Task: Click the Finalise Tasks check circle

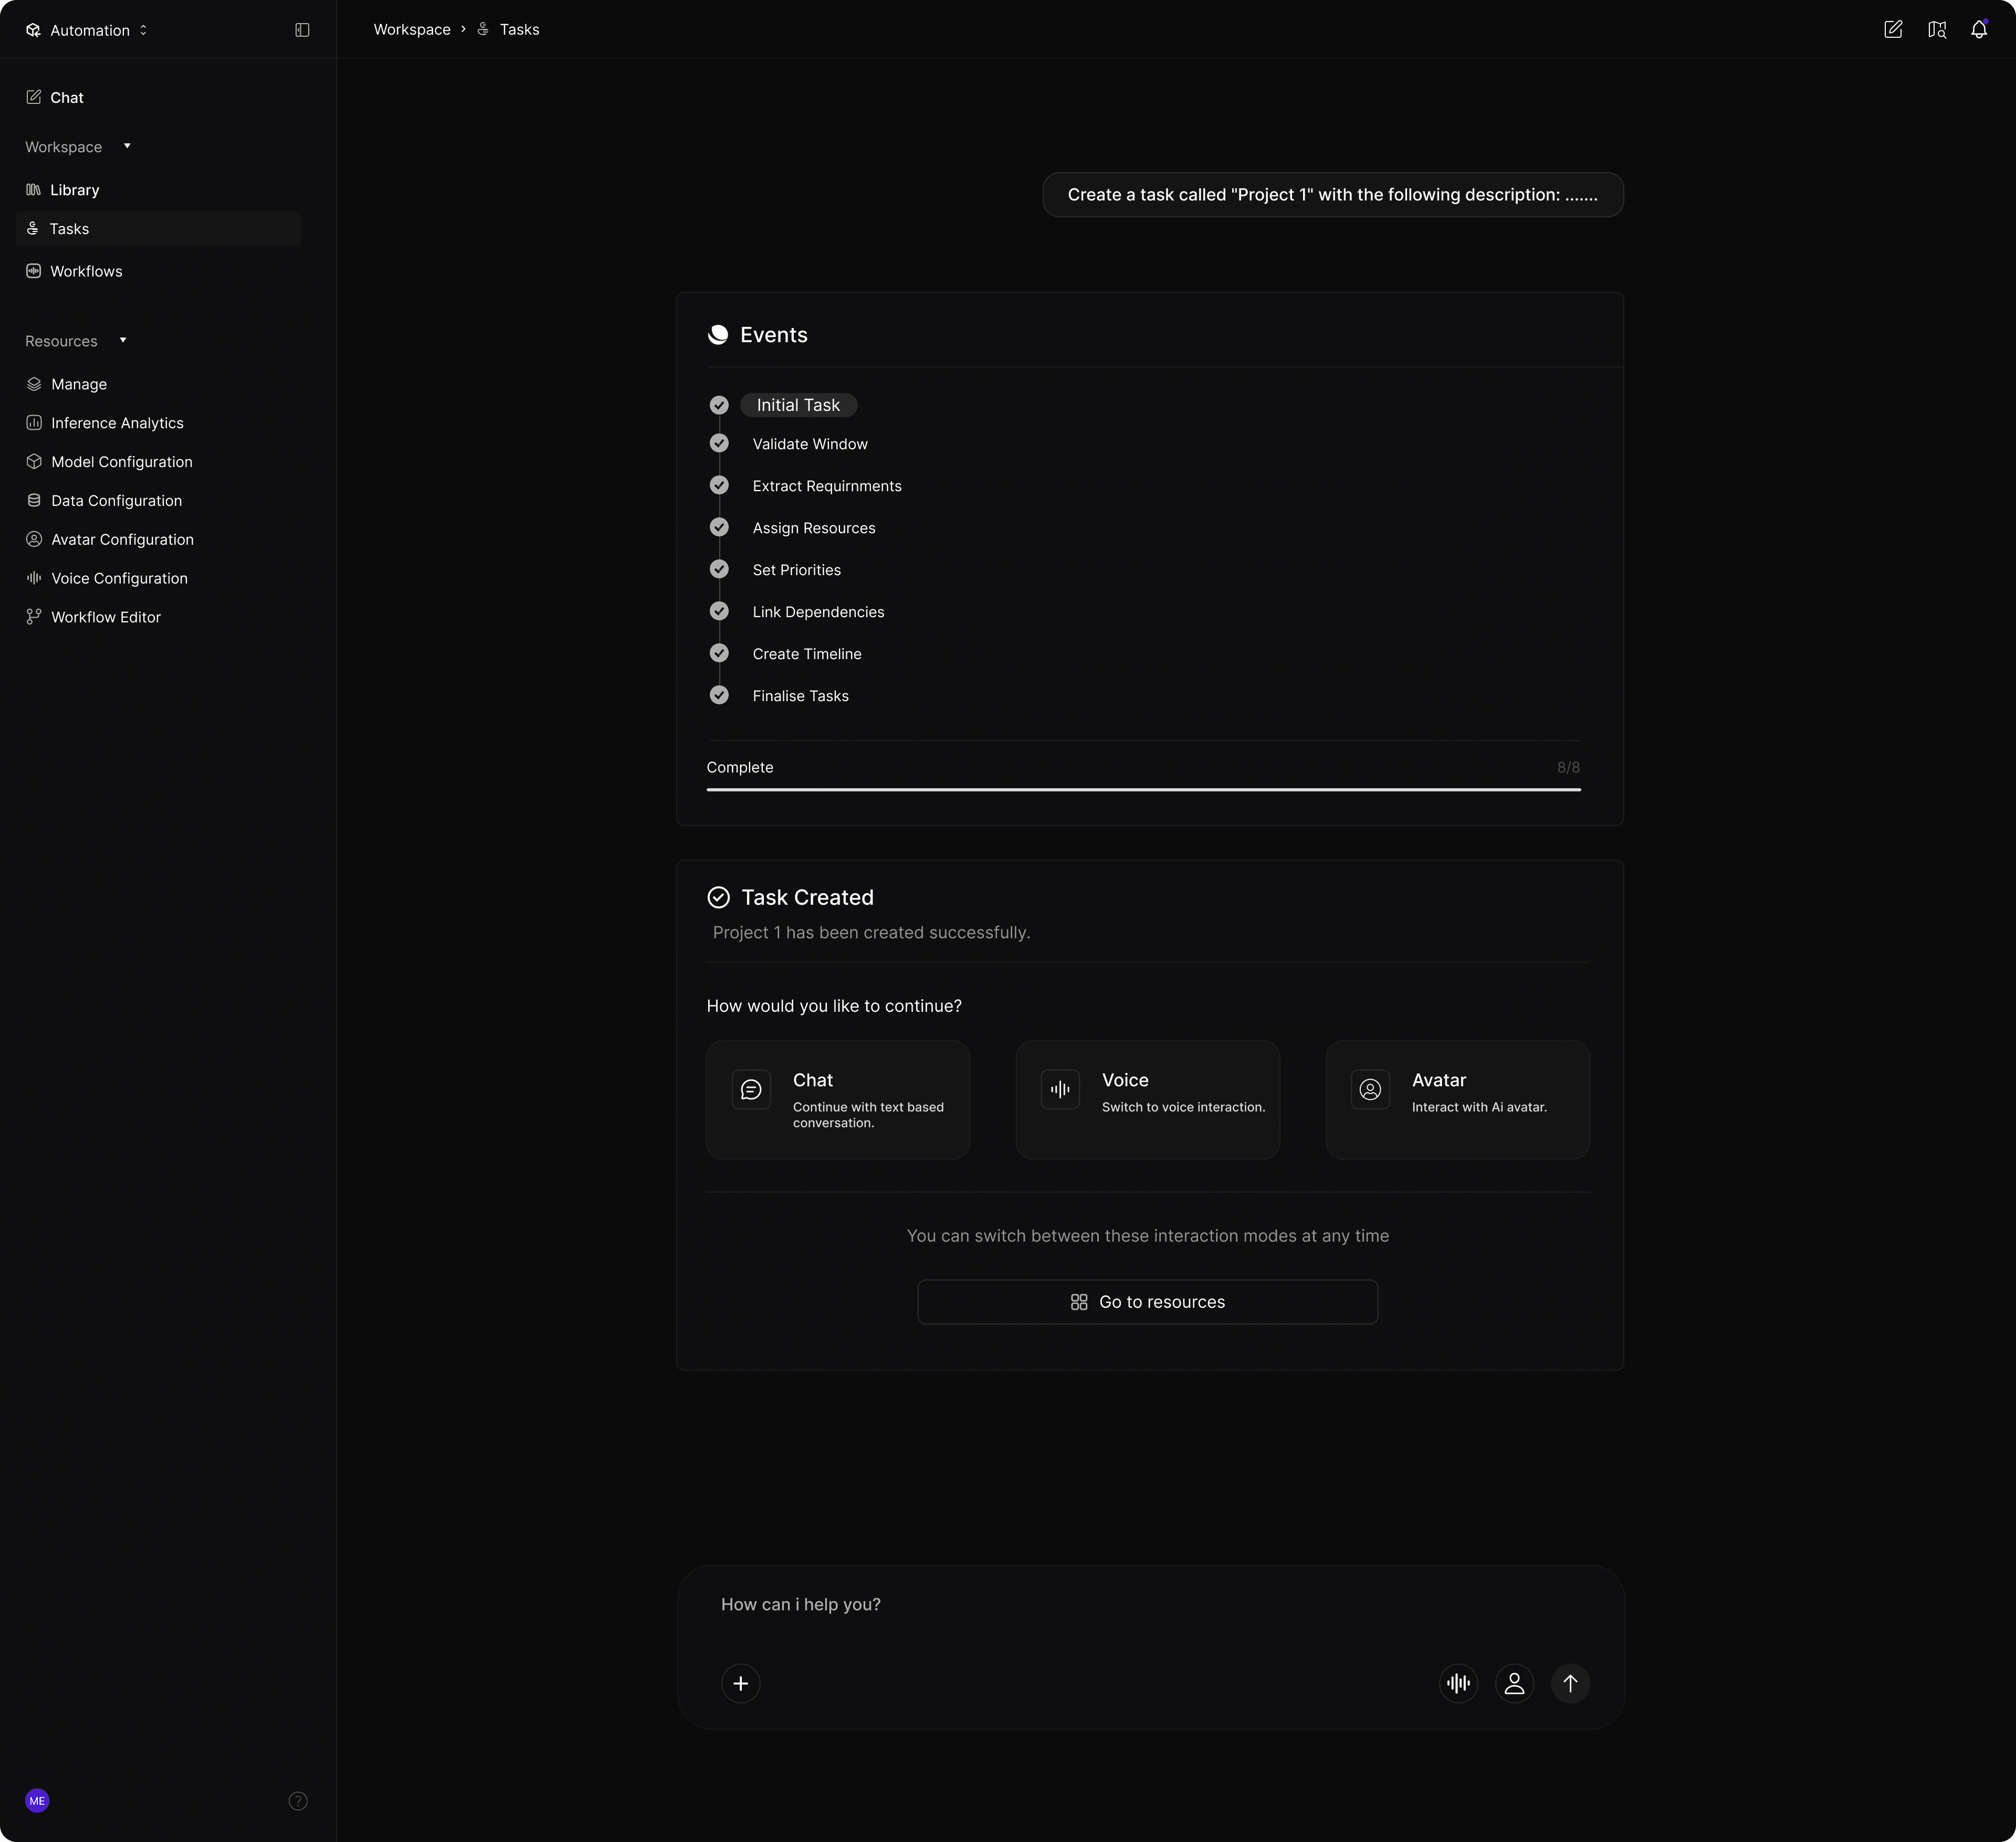Action: tap(719, 696)
